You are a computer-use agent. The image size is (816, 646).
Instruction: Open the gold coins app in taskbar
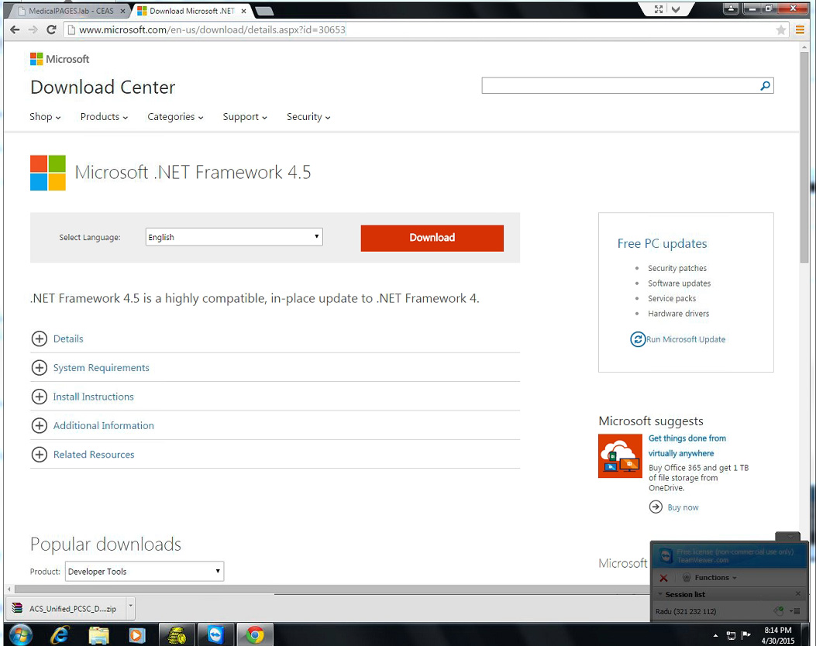(x=177, y=634)
